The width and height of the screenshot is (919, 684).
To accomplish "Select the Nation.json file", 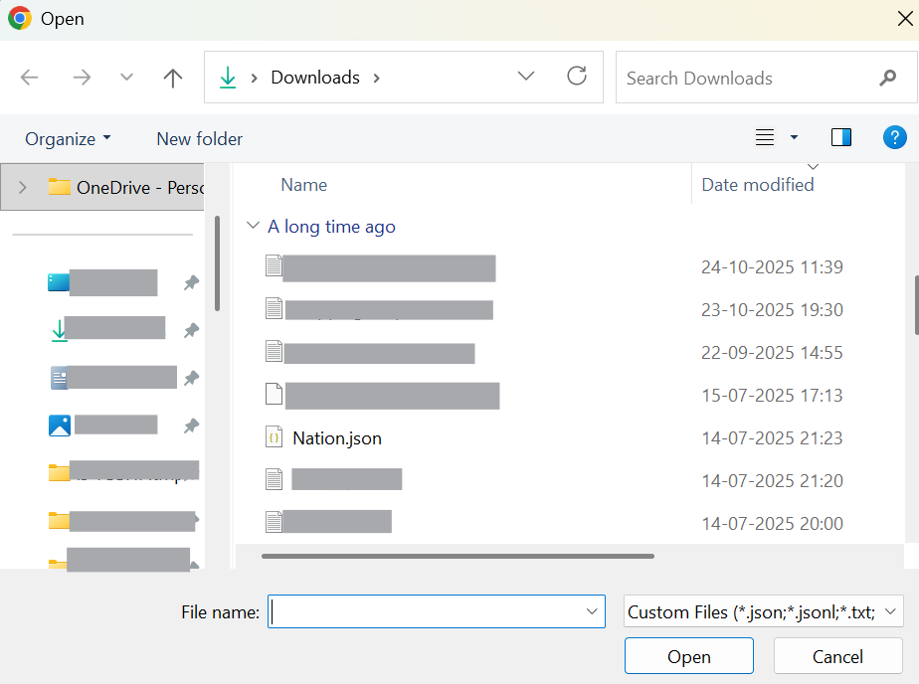I will (x=337, y=438).
